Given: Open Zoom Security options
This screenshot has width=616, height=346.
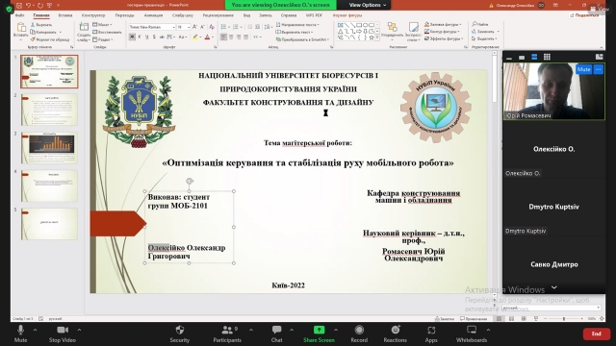Looking at the screenshot, I should [x=180, y=334].
